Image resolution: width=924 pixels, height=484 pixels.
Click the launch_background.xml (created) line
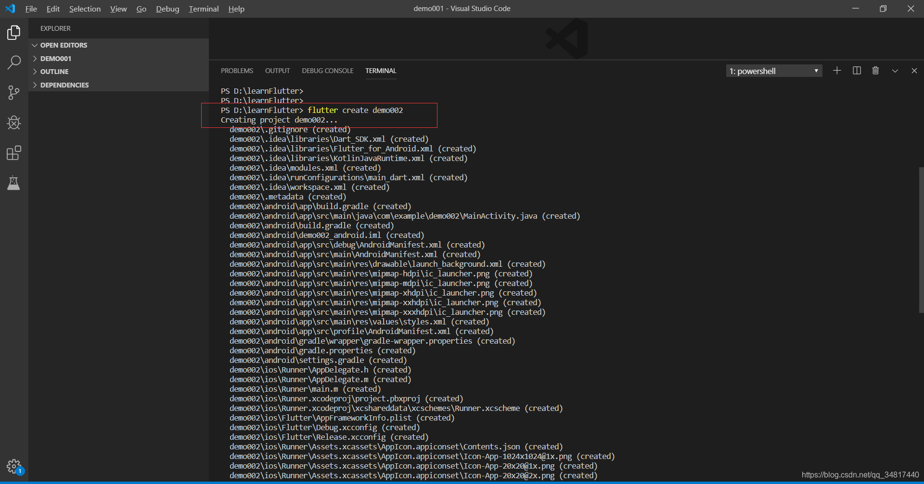[387, 264]
